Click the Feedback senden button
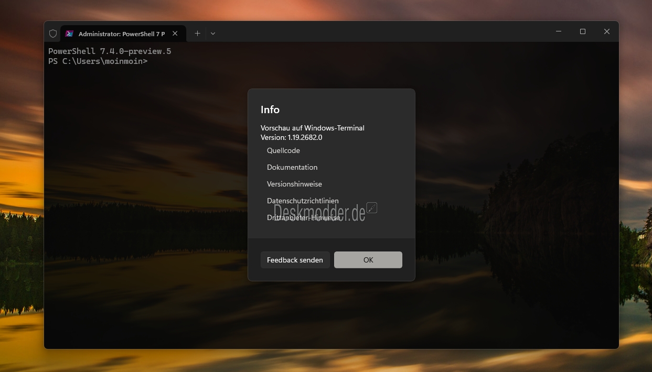Screen dimensions: 652x372 pyautogui.click(x=295, y=260)
